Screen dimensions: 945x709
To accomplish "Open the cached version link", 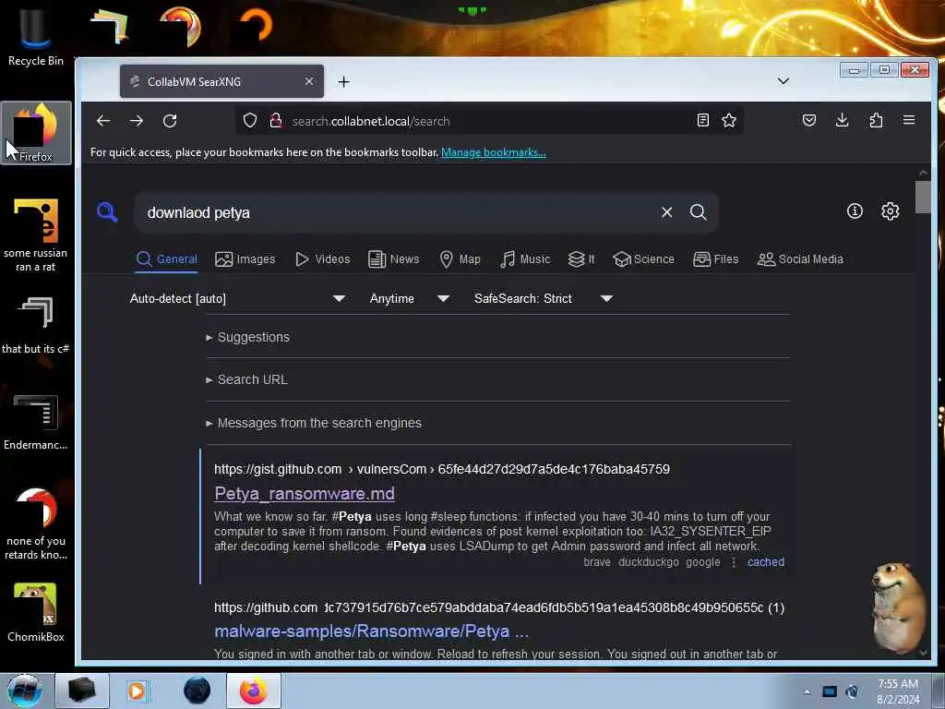I will point(765,562).
